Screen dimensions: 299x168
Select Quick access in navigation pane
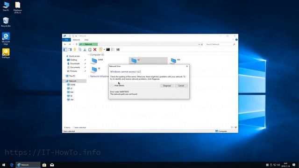[x=74, y=56]
